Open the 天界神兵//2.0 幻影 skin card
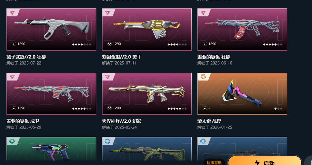This screenshot has height=165, width=312. coord(147,94)
